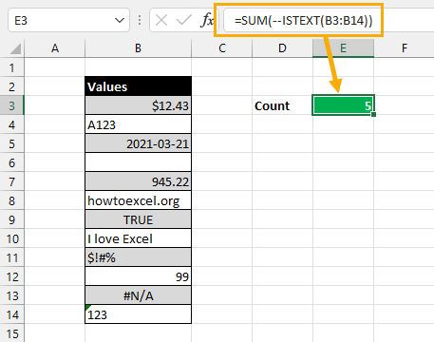Select column F header

pyautogui.click(x=405, y=48)
